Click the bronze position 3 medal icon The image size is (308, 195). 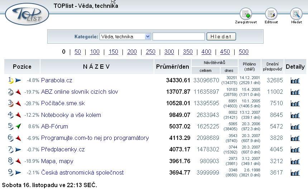coord(11,103)
